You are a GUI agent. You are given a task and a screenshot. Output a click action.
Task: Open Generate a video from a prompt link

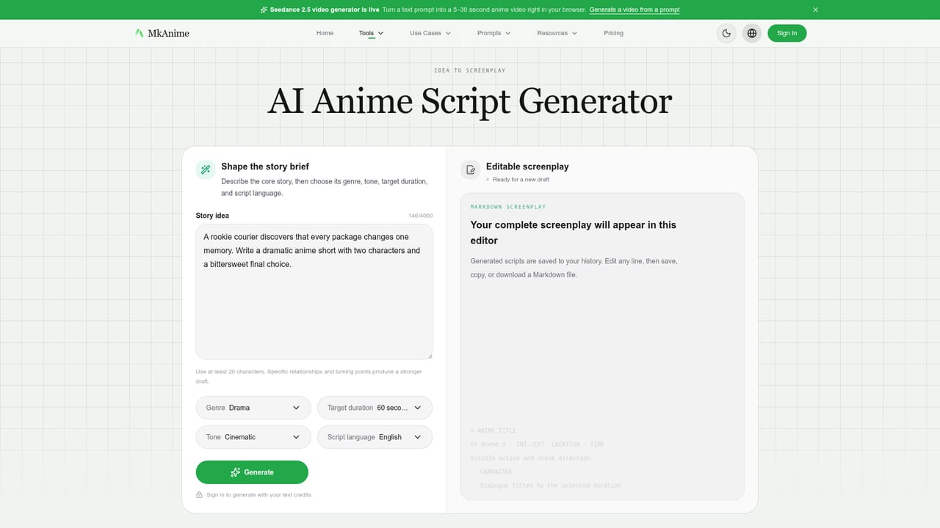pyautogui.click(x=634, y=10)
